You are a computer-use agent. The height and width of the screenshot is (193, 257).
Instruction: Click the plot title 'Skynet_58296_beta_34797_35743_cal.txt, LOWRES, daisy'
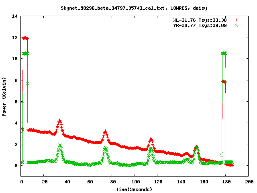(x=134, y=8)
